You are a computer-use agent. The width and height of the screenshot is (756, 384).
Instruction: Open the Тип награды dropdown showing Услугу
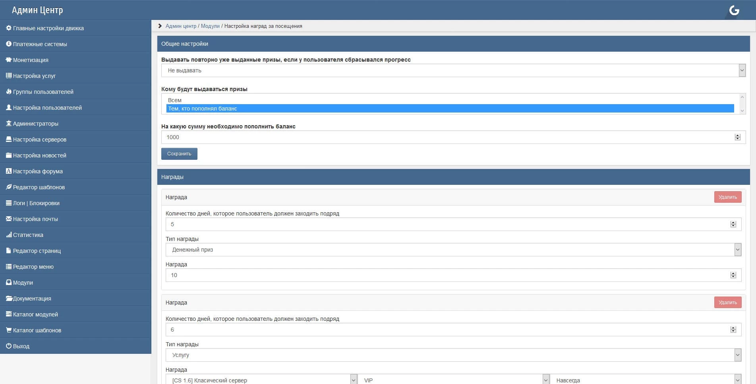click(453, 355)
